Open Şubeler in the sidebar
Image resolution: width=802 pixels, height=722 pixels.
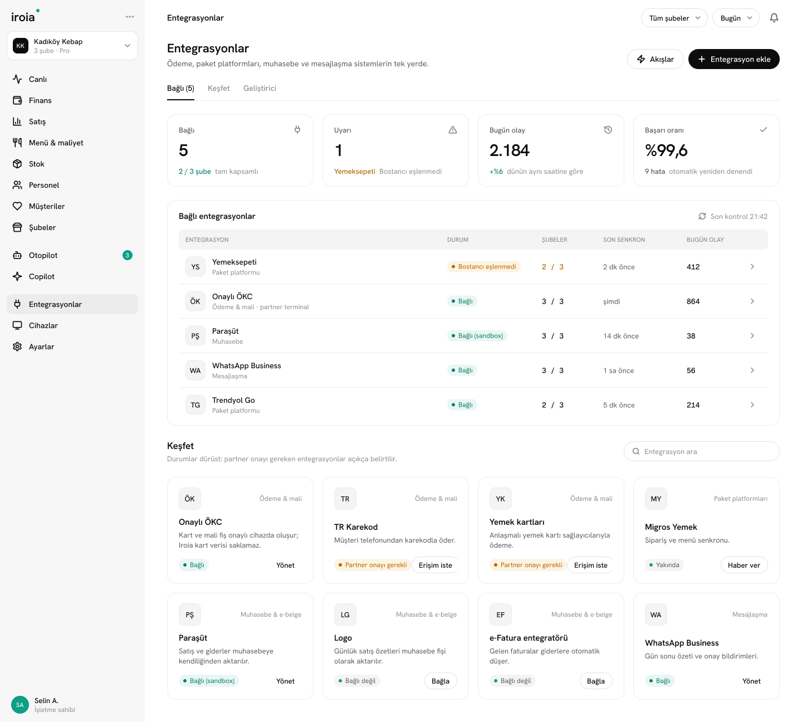tap(72, 227)
